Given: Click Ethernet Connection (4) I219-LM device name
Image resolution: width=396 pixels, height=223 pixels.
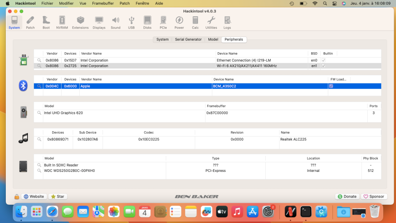Looking at the screenshot, I should [244, 60].
